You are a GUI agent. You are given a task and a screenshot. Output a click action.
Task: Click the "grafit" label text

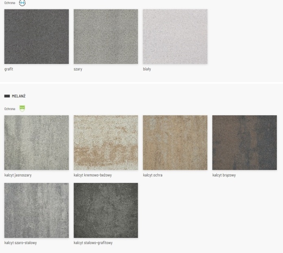click(9, 69)
